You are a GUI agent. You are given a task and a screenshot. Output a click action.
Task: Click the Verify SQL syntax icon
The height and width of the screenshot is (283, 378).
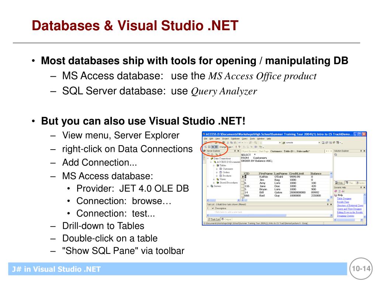(239, 147)
